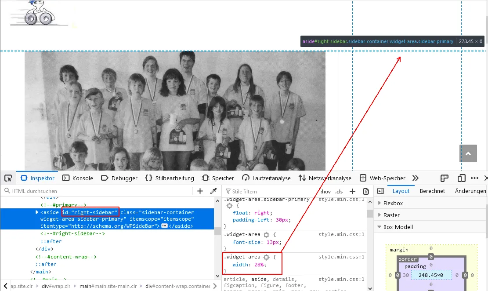Open the Laufzeitanalyse tab
The width and height of the screenshot is (488, 291).
[x=267, y=178]
